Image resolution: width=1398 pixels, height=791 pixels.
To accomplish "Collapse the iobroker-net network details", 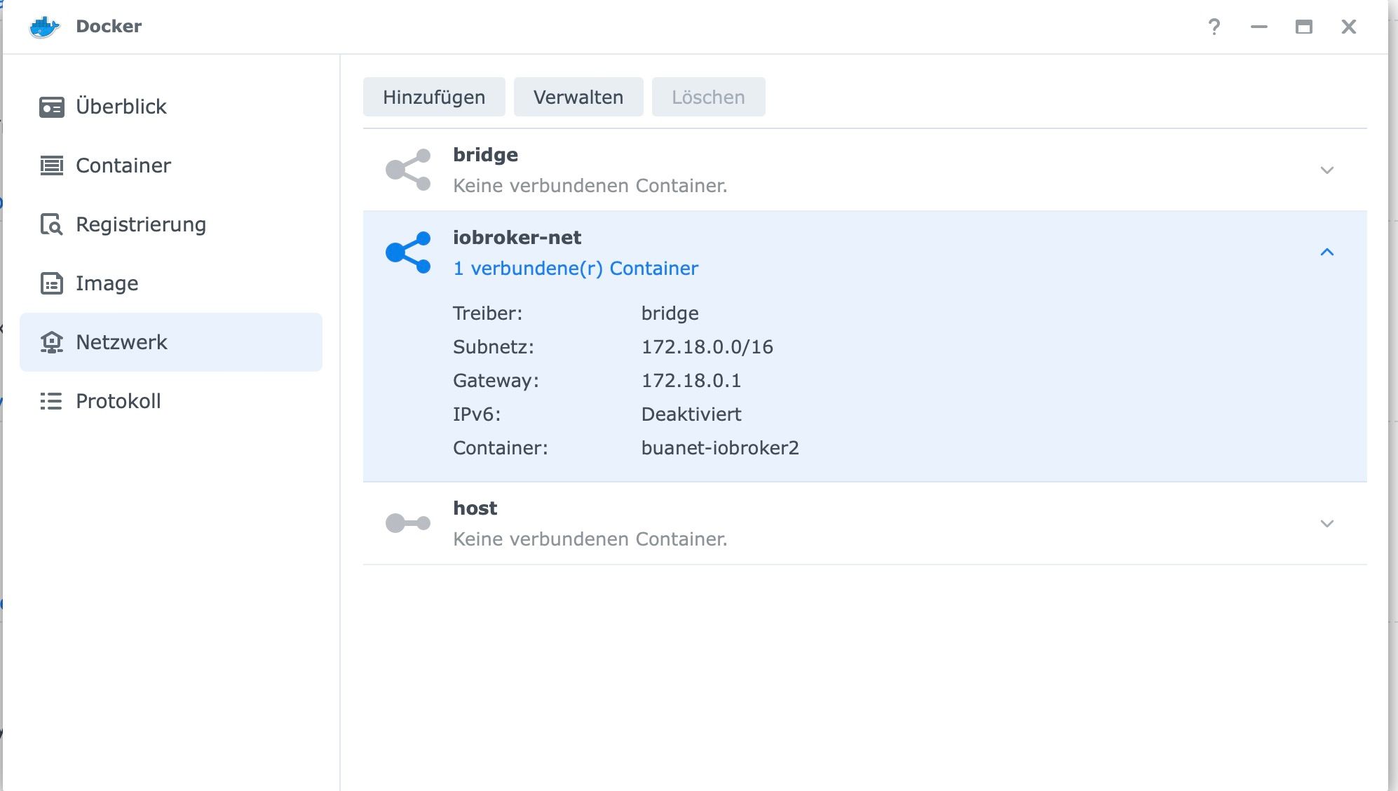I will (x=1326, y=252).
